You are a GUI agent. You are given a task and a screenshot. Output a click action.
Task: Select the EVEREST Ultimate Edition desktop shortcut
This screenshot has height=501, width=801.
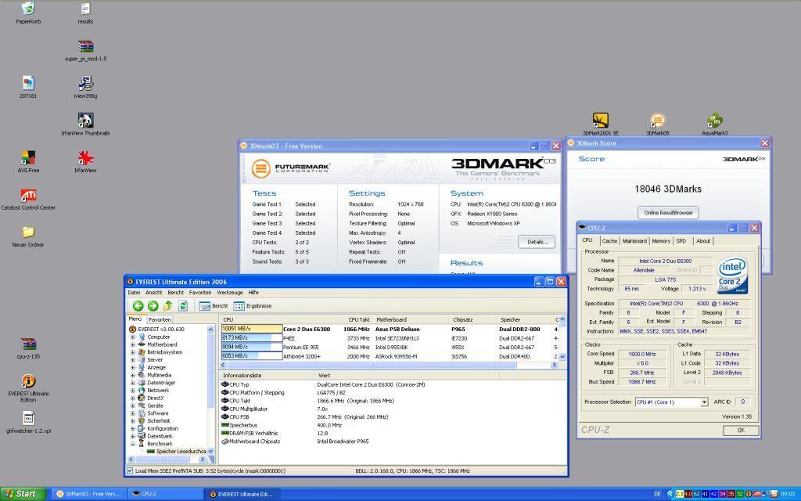[x=28, y=387]
